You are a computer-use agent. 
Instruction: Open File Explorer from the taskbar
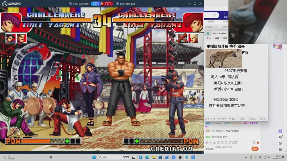point(154,157)
